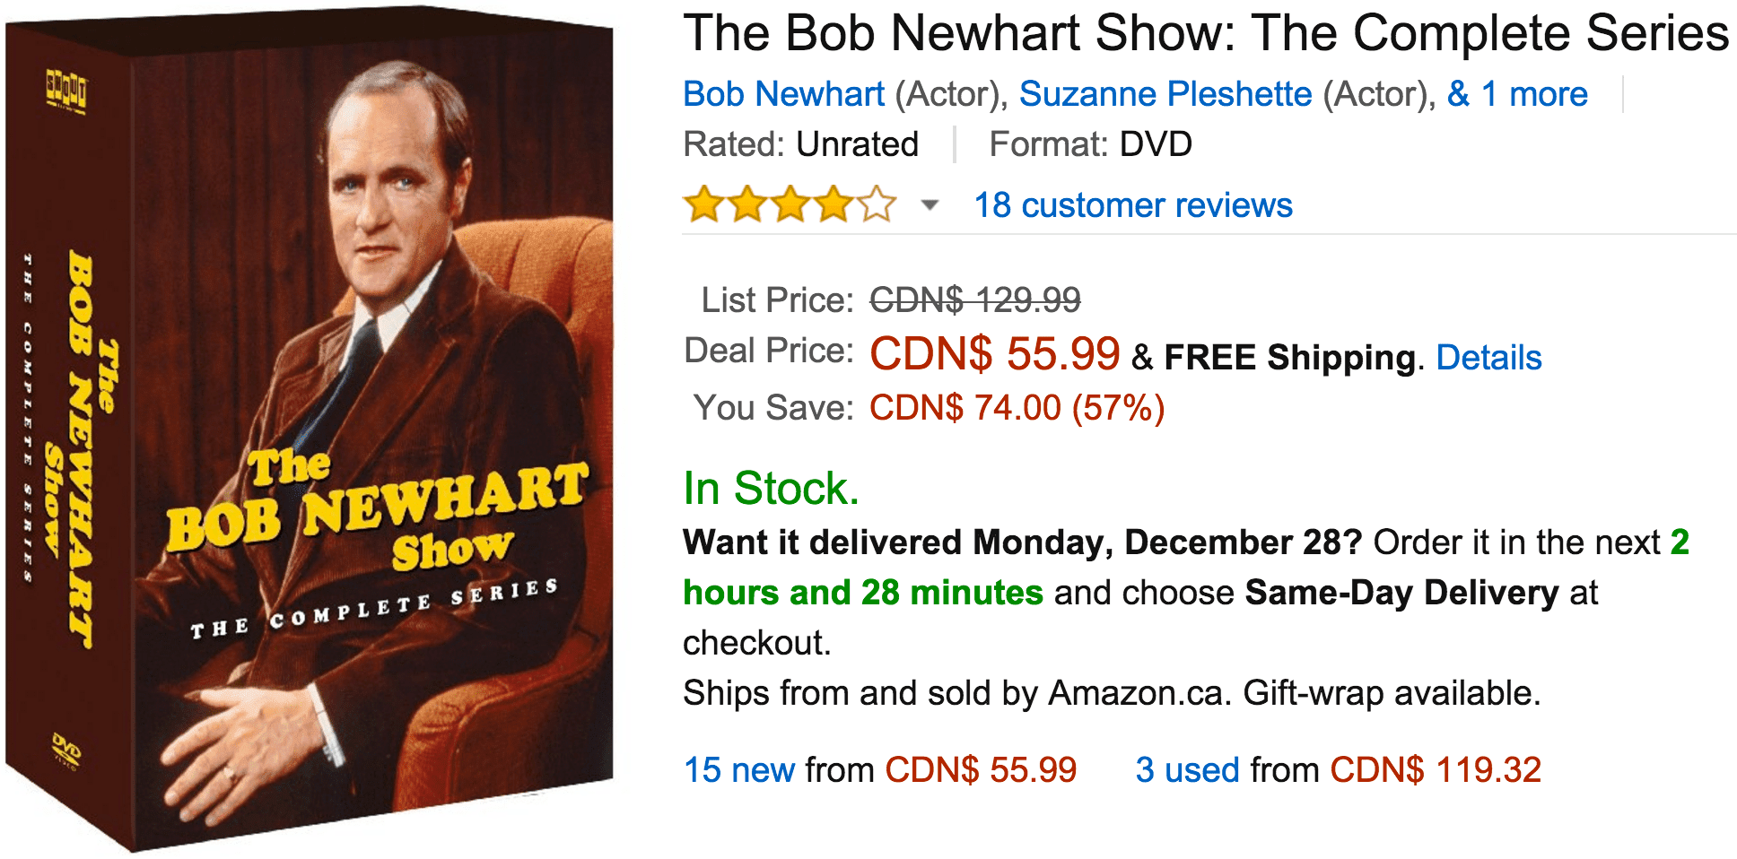
Task: Open the 18 customer reviews link
Action: (1133, 205)
